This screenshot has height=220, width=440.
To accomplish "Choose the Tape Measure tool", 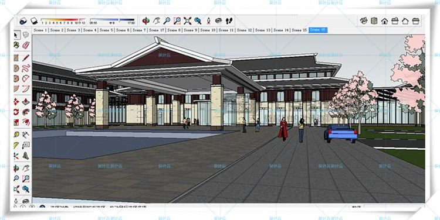I will coord(16,135).
